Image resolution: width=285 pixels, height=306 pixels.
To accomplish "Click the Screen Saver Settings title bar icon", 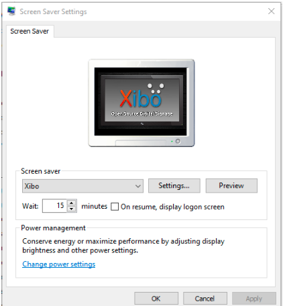I will pos(11,11).
